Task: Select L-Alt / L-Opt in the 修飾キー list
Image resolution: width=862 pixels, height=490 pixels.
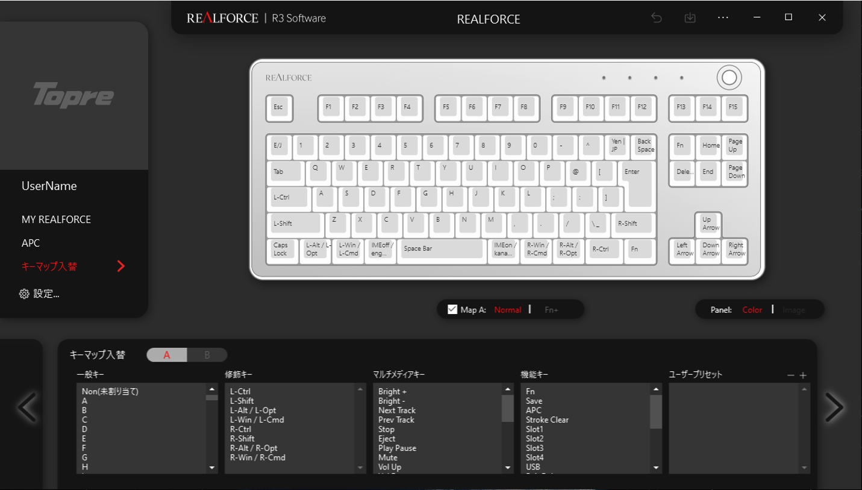Action: 253,410
